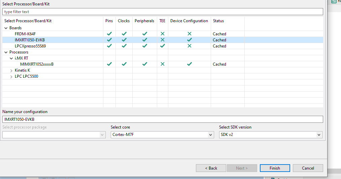
Task: Click Device Configuration checkmark for IMXRT1050-EVKB
Action: click(x=190, y=40)
